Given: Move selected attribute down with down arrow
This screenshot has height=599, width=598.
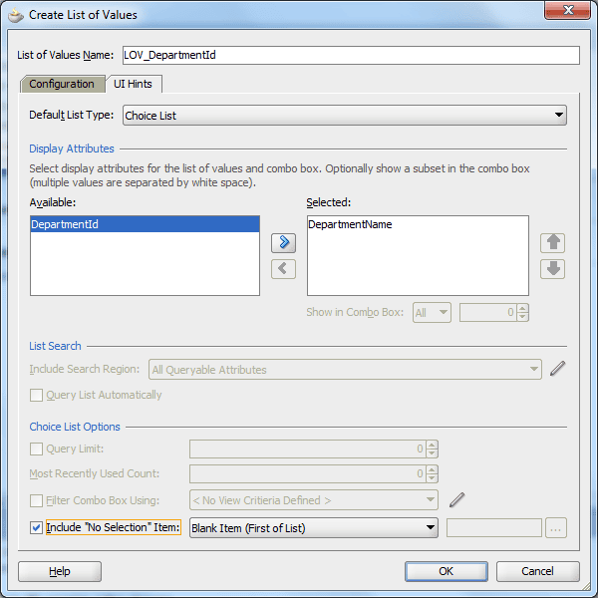Looking at the screenshot, I should coord(552,269).
